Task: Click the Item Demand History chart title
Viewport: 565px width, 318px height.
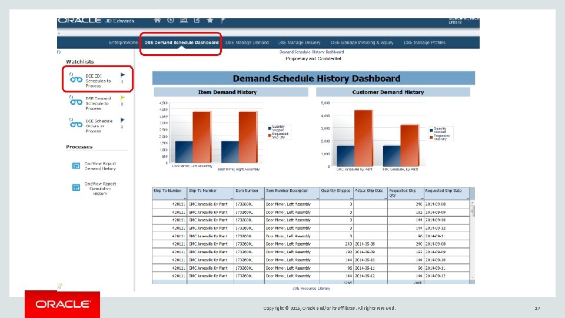Action: tap(227, 92)
